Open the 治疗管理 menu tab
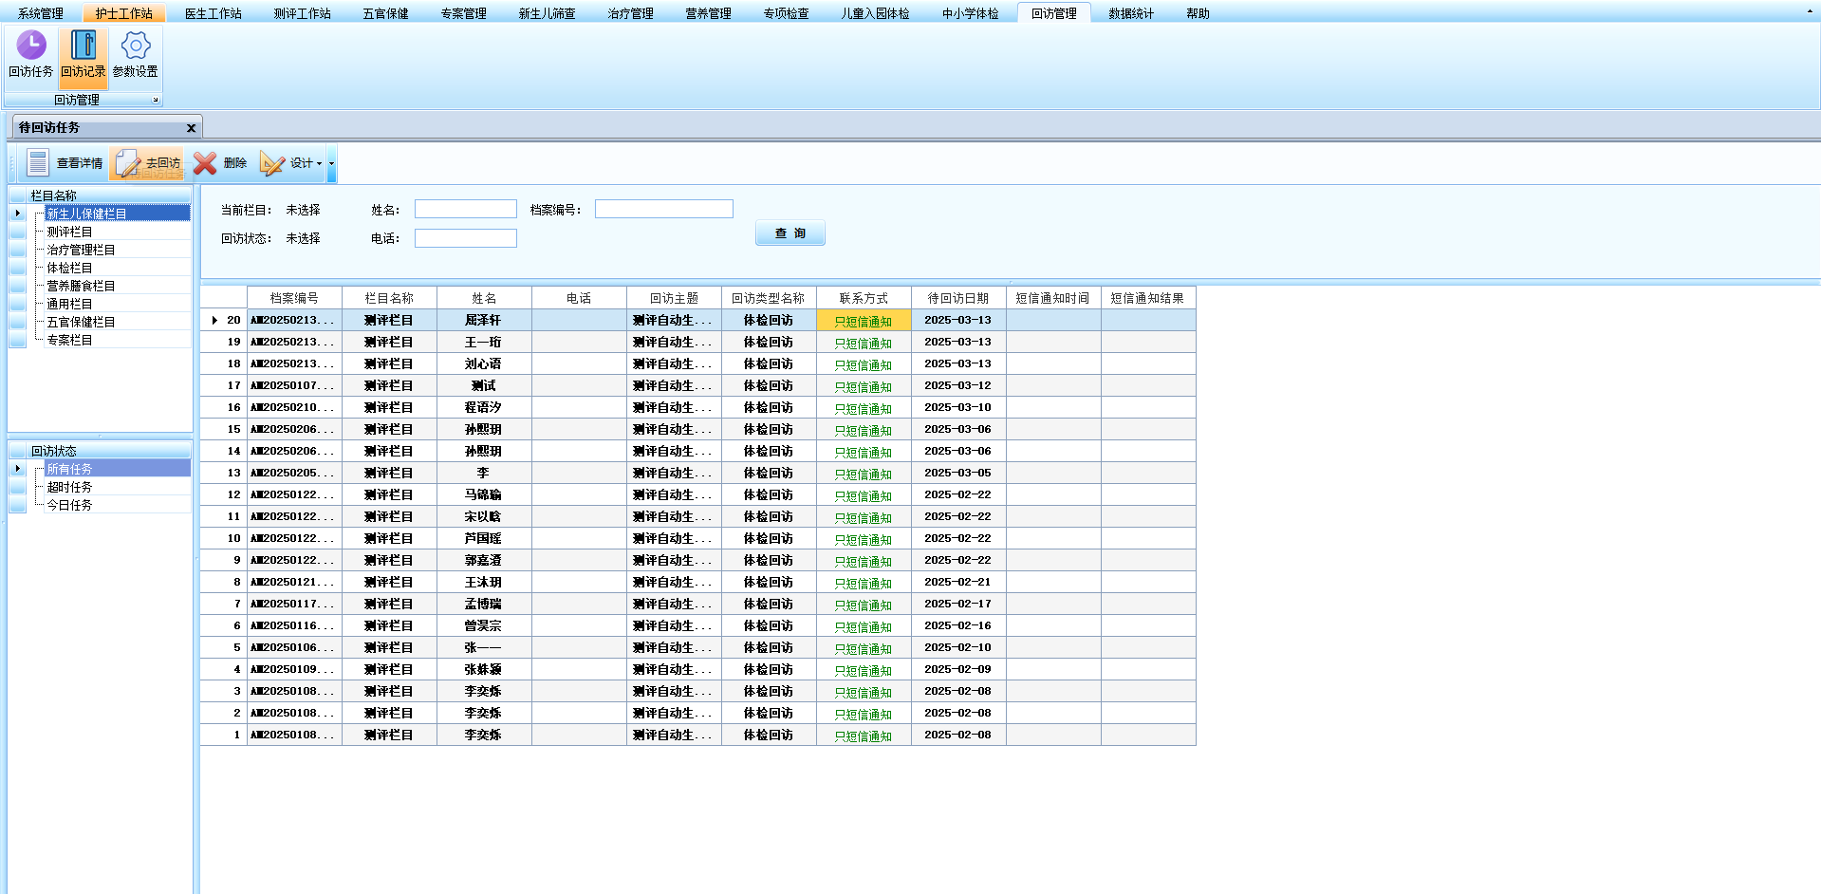Screen dimensions: 1821x894 (631, 13)
